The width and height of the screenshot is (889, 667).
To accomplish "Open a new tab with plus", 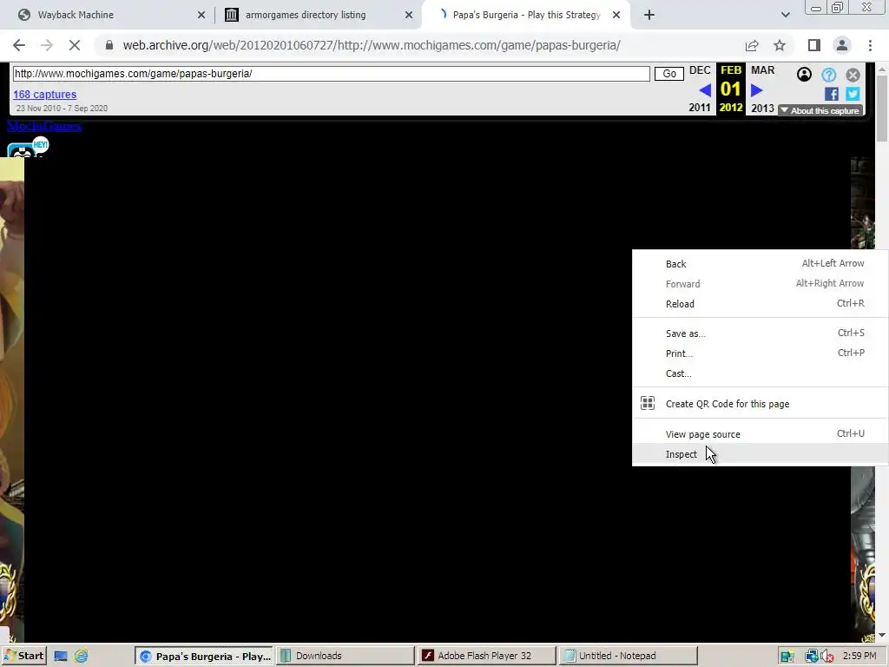I will pos(649,15).
